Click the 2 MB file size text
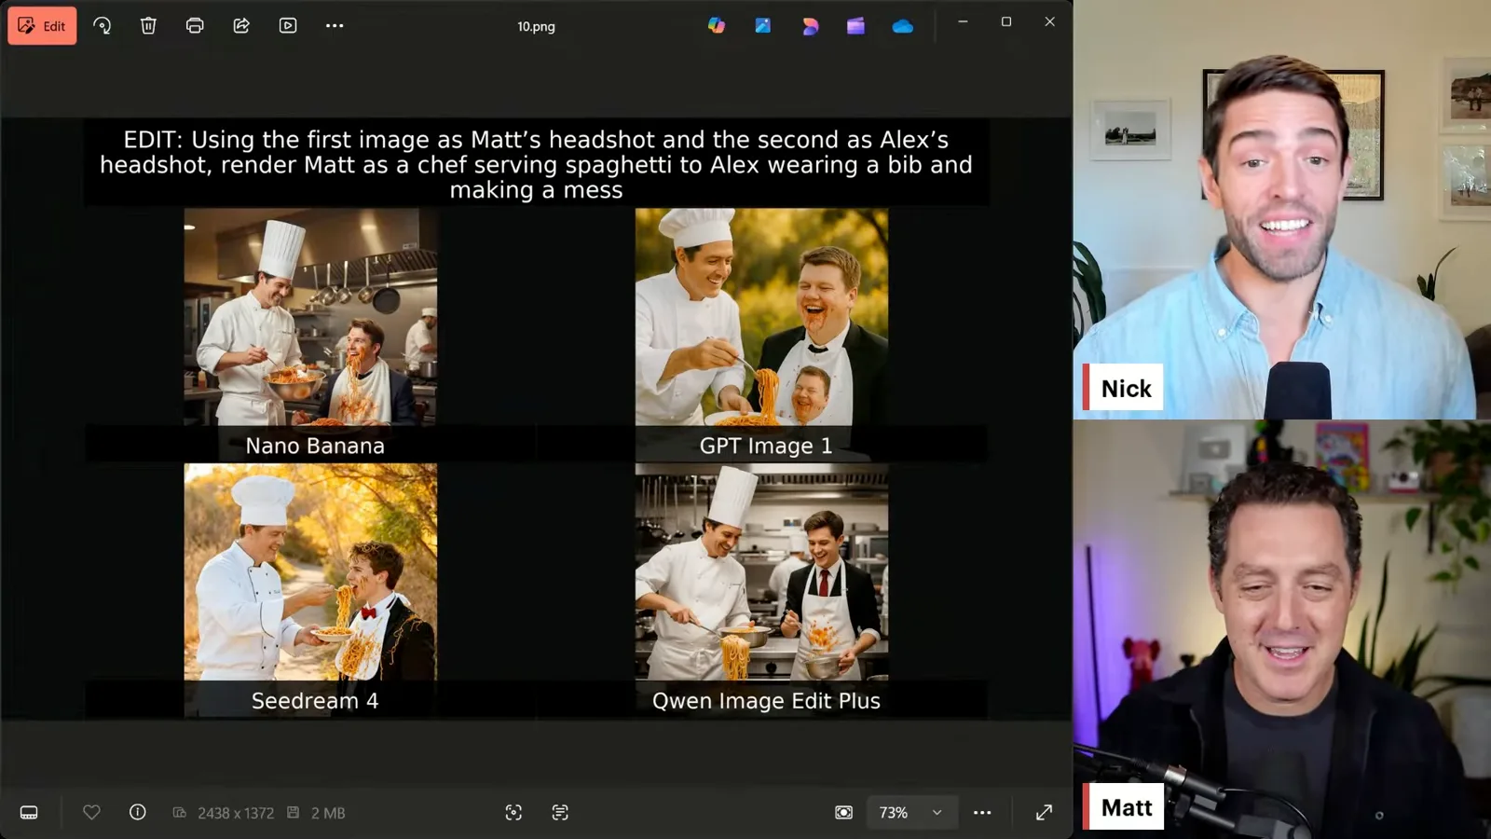The image size is (1491, 839). (x=328, y=813)
